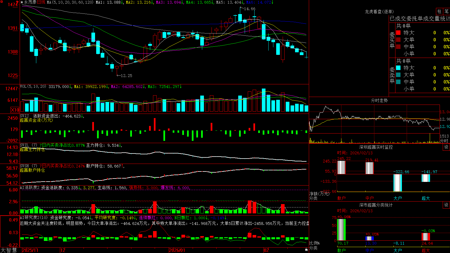Click the red 超大 bar valued 24.64
The height and width of the screenshot is (253, 450).
click(426, 237)
